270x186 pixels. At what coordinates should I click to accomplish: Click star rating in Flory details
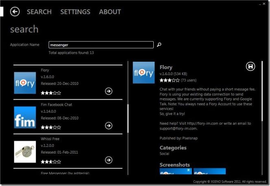pos(170,80)
